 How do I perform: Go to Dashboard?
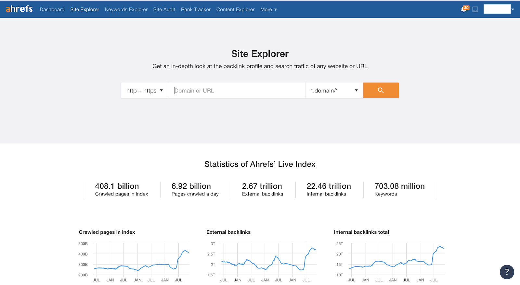pyautogui.click(x=52, y=9)
